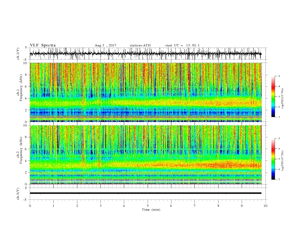Click time axis tick label "4"
Viewport: 299px width, 231px height.
(x=124, y=206)
